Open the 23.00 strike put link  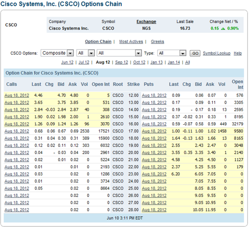coord(154,174)
